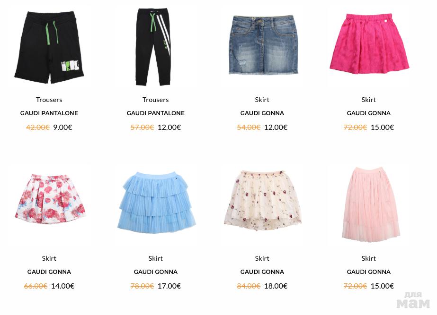Select GAUDI GONNA title priced at 18.00€

pyautogui.click(x=262, y=272)
